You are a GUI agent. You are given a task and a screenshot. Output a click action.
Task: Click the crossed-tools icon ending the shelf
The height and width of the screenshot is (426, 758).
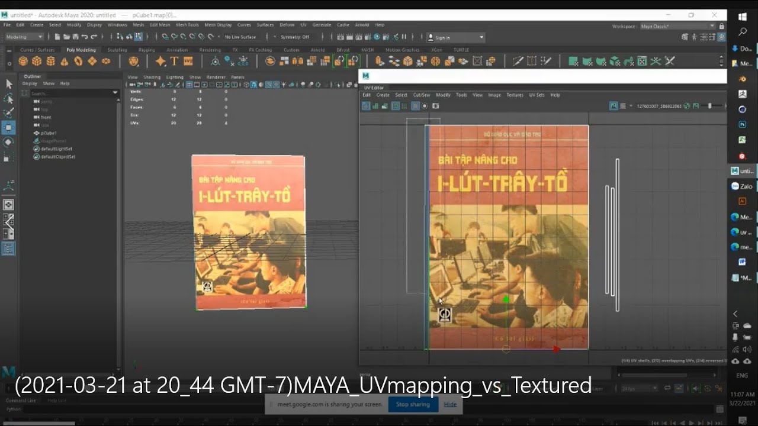670,61
